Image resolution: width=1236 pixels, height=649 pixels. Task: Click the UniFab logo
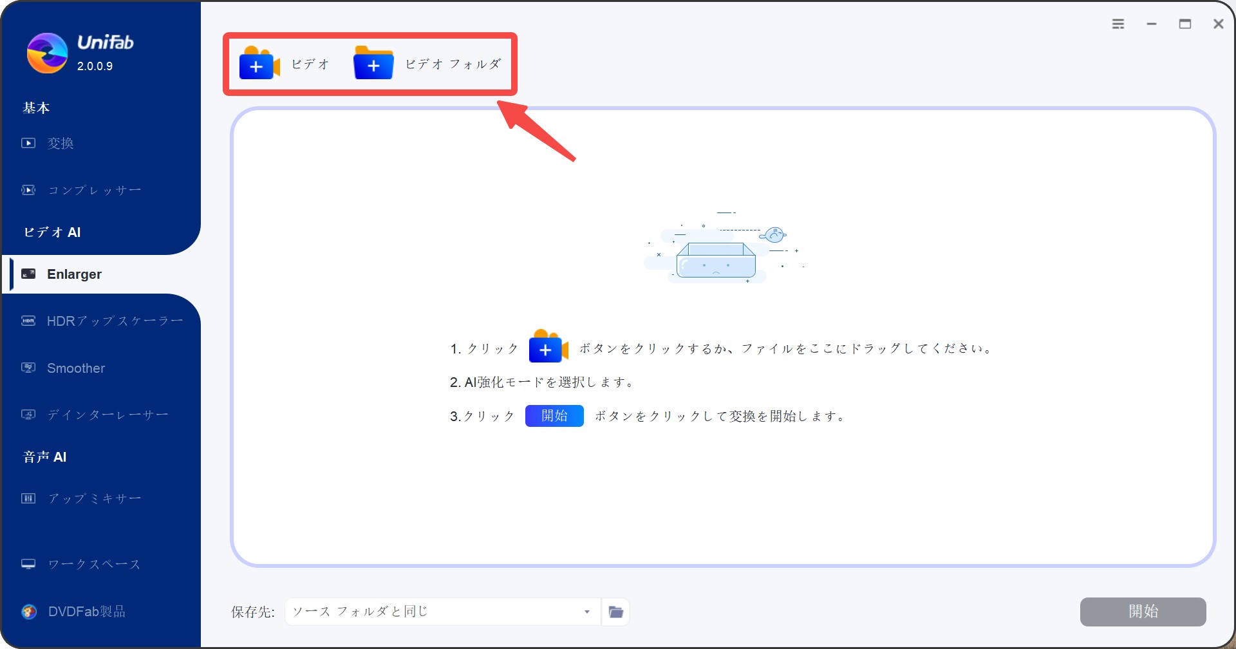47,53
